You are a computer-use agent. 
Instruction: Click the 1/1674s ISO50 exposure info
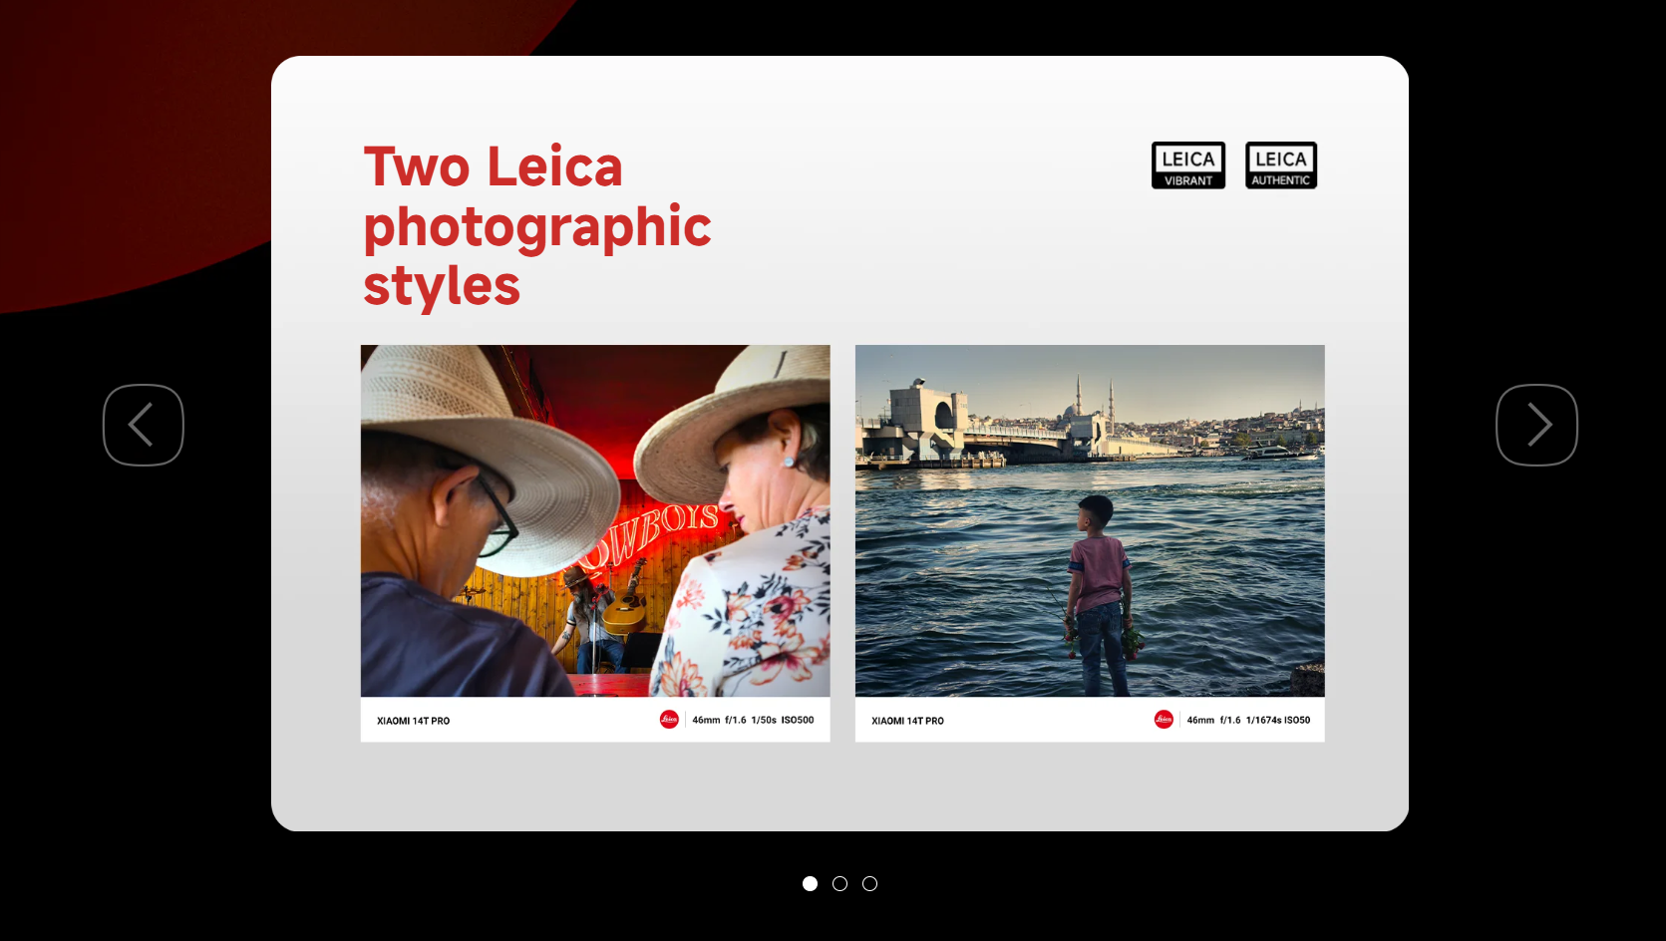[1277, 720]
